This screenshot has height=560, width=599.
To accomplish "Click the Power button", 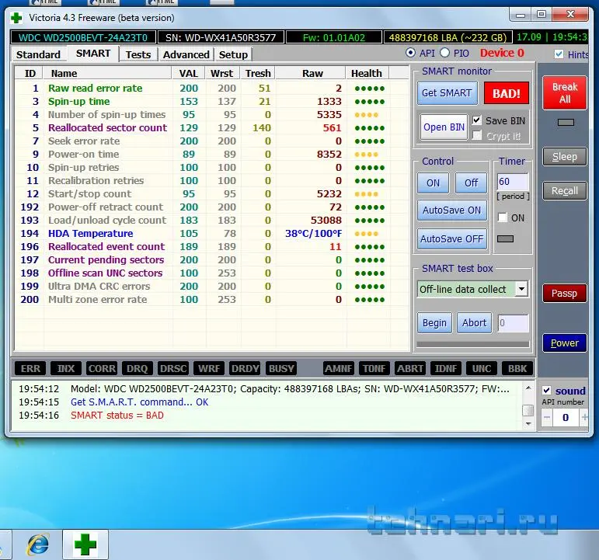I will tap(565, 343).
